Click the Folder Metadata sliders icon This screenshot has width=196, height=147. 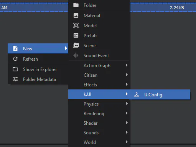click(x=15, y=79)
